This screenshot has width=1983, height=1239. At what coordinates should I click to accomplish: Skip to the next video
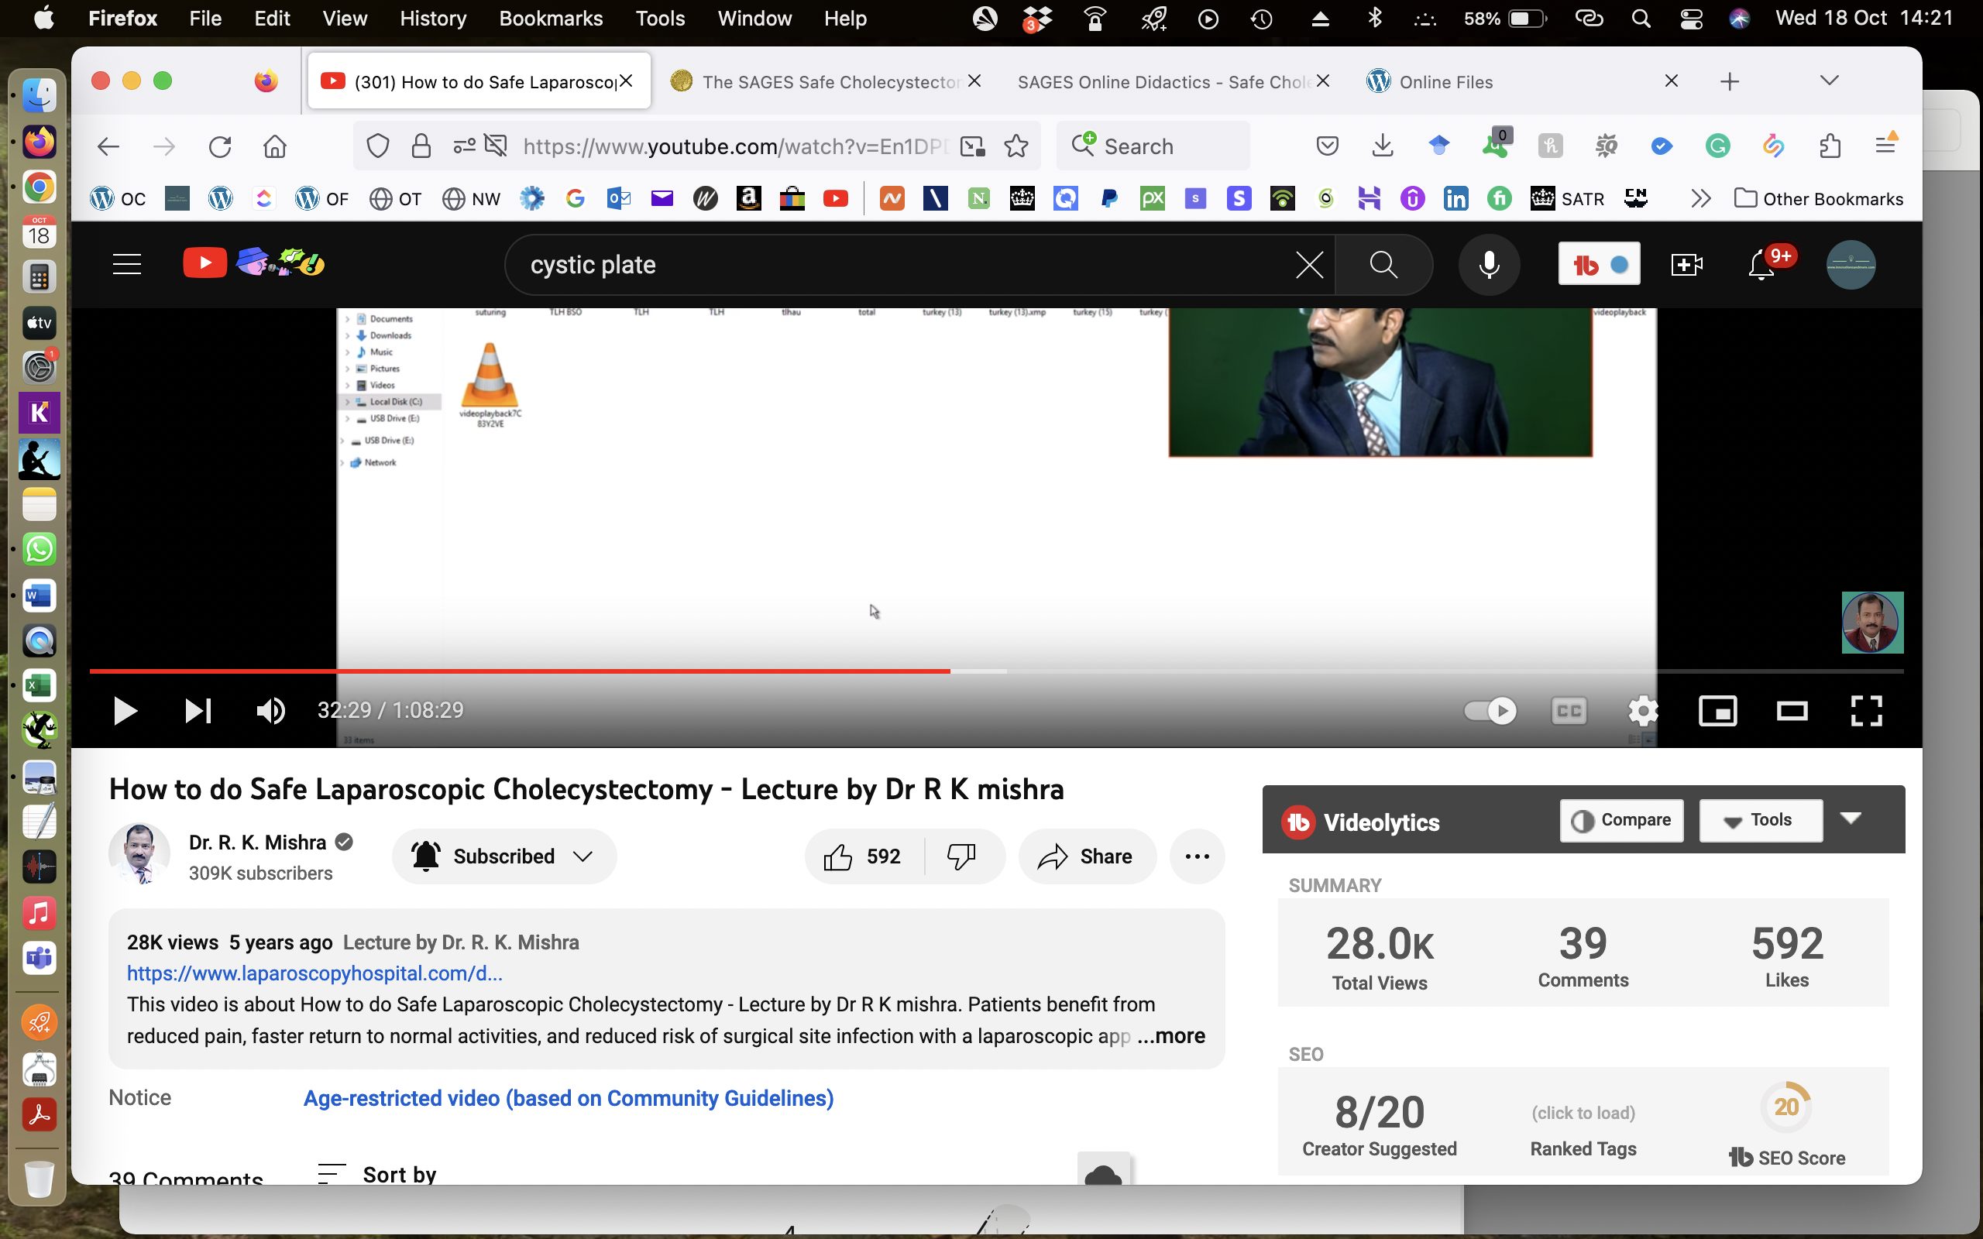click(x=198, y=710)
